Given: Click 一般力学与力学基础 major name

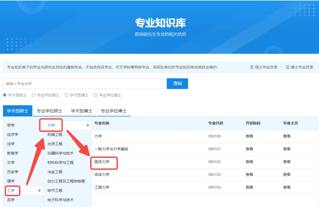Looking at the screenshot, I should [x=111, y=149].
